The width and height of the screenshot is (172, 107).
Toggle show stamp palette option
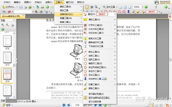pos(99,94)
